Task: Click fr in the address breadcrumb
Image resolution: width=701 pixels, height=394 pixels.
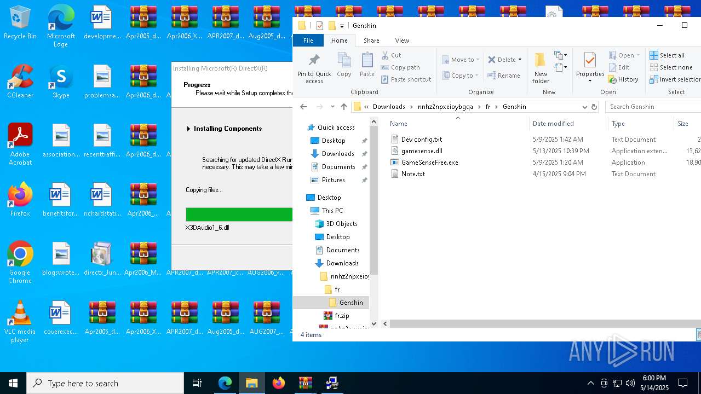Action: [487, 107]
